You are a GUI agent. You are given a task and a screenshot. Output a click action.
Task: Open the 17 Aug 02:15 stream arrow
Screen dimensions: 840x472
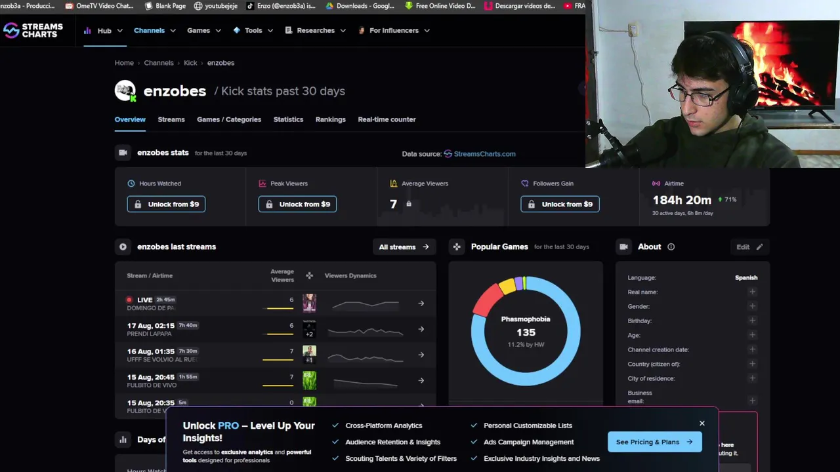[421, 329]
